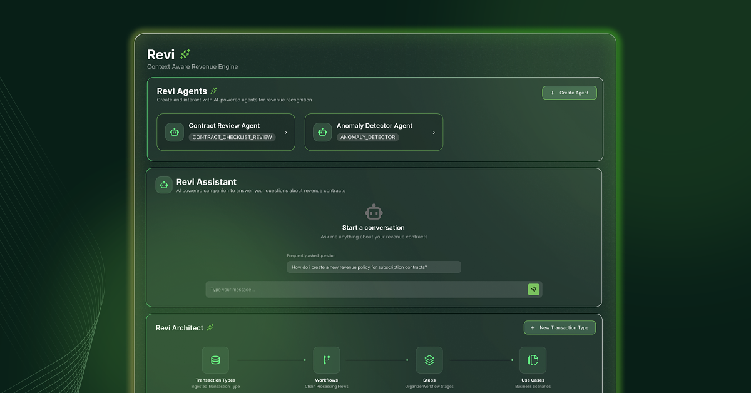Click the Contract Review Agent robot icon

pos(173,131)
